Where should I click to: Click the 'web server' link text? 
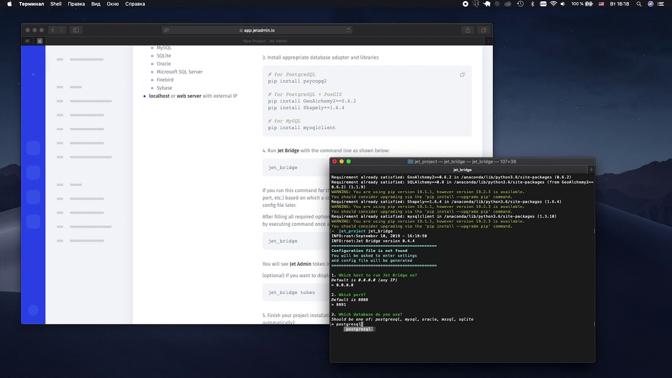click(189, 96)
